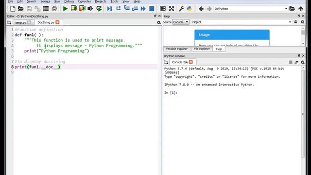This screenshot has width=311, height=175.
Task: Browse editor tabs list icon
Action: pos(9,23)
